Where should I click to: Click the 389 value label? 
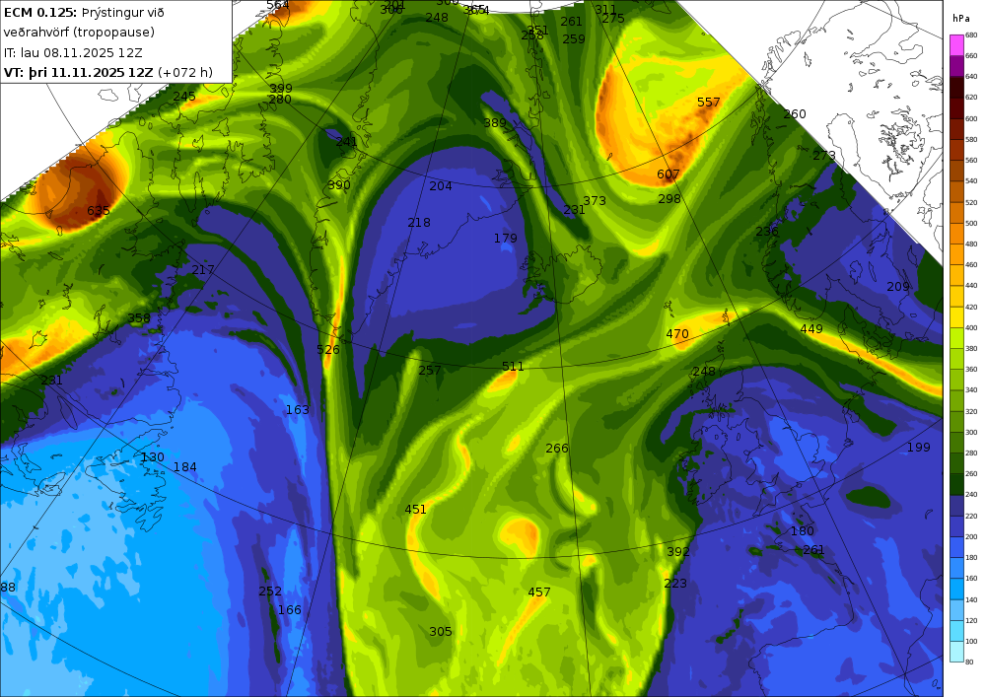495,122
